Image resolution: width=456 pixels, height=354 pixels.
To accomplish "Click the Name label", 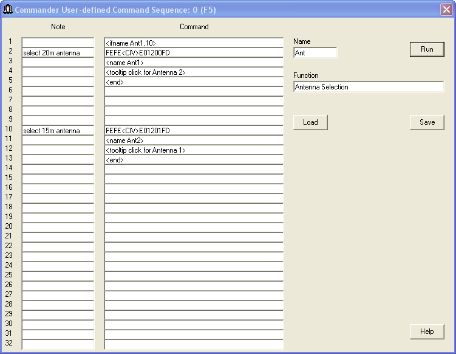I will pos(302,41).
